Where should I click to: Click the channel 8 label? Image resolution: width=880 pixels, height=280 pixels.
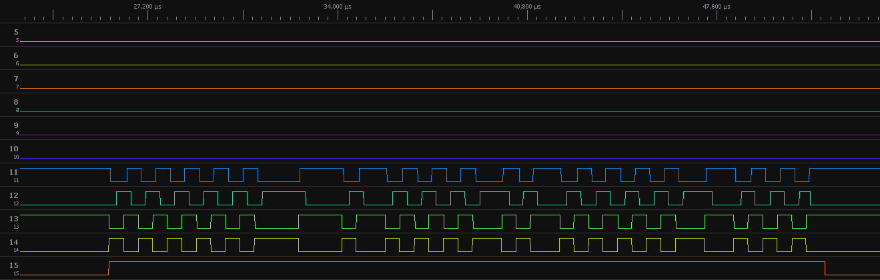point(16,102)
